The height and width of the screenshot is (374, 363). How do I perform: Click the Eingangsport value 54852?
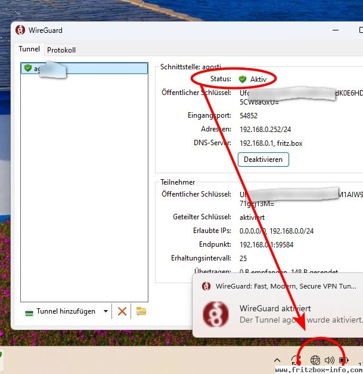(x=249, y=116)
